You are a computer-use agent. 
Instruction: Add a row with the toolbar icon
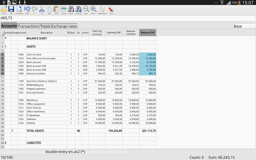(64, 10)
